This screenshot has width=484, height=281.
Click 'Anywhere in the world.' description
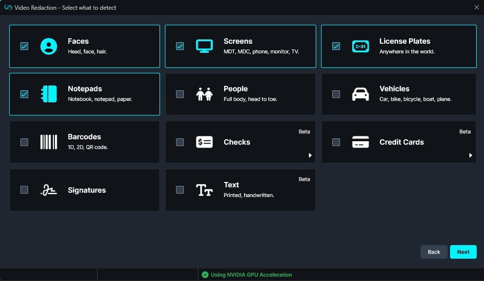(407, 51)
